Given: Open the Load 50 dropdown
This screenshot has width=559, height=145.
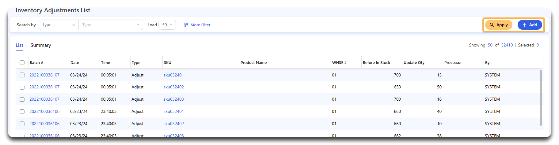Looking at the screenshot, I should 167,25.
